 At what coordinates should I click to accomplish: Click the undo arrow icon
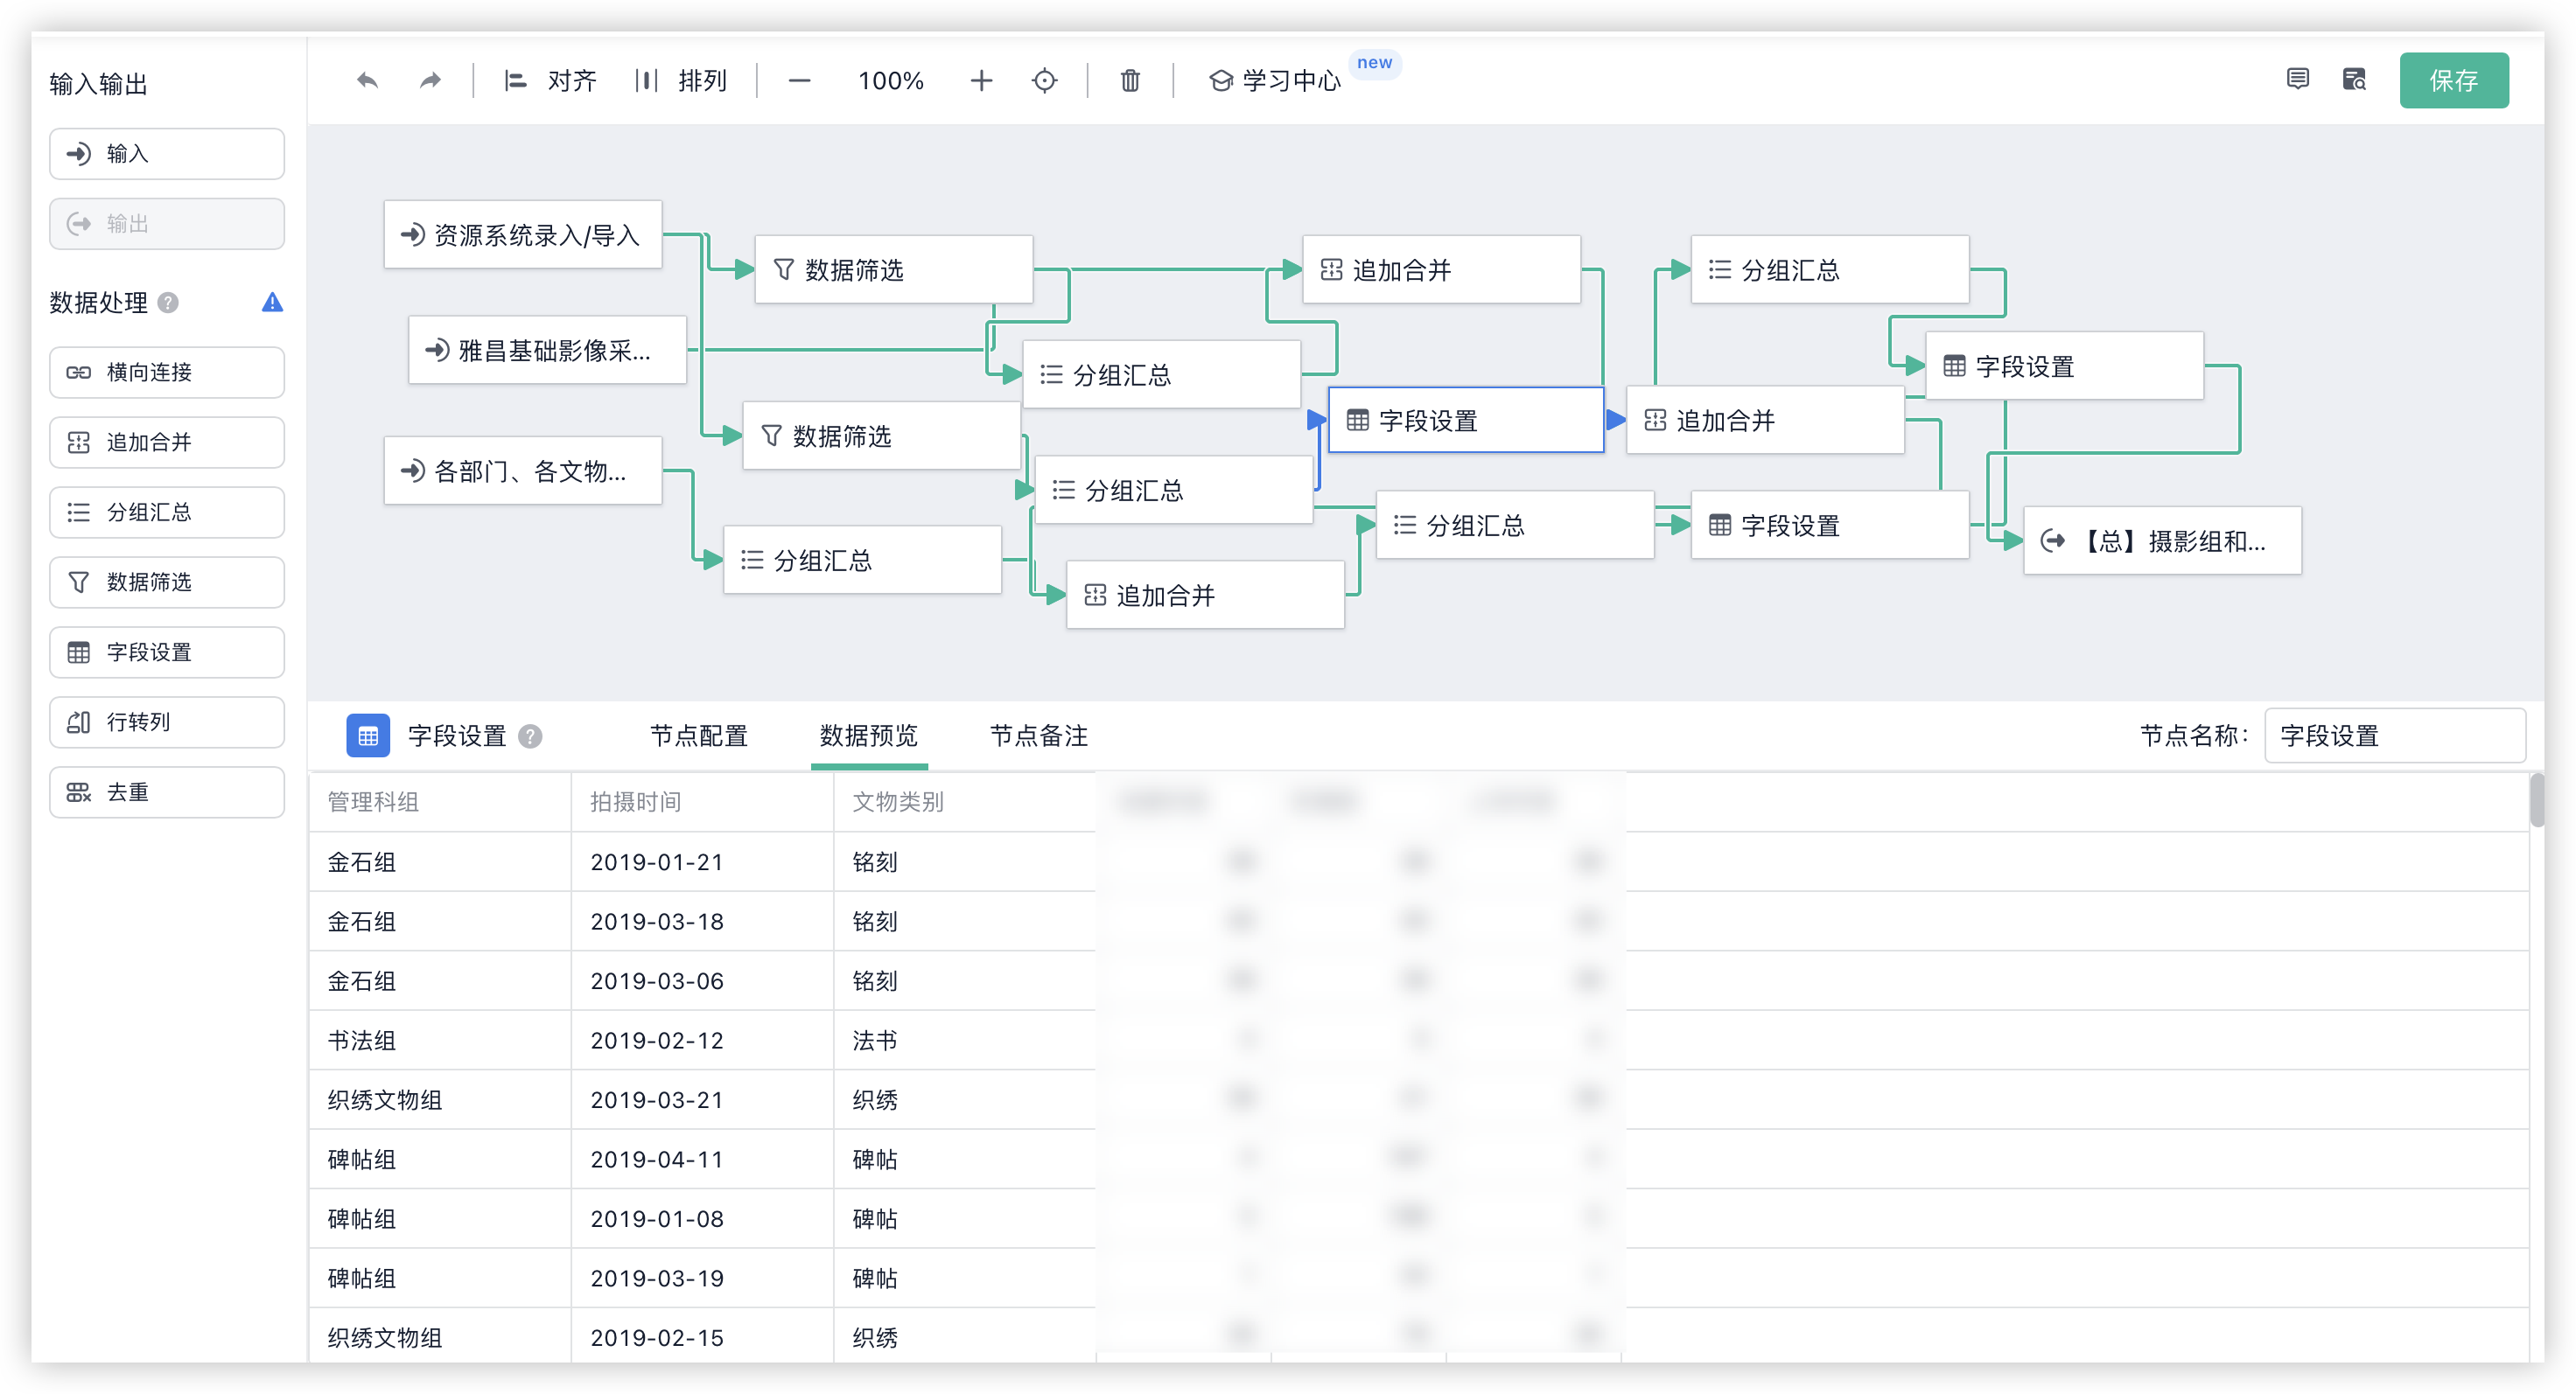click(367, 80)
